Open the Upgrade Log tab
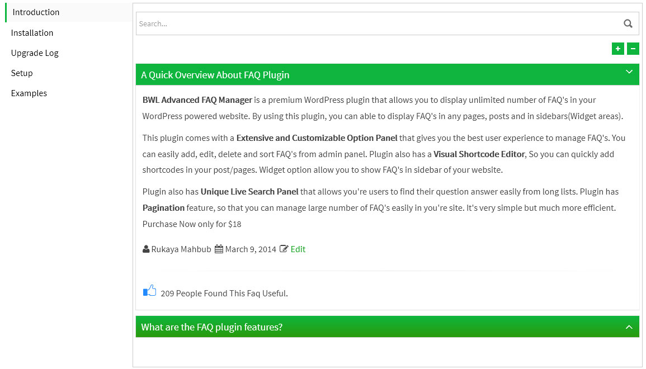Screen dimensions: 646x369 35,53
